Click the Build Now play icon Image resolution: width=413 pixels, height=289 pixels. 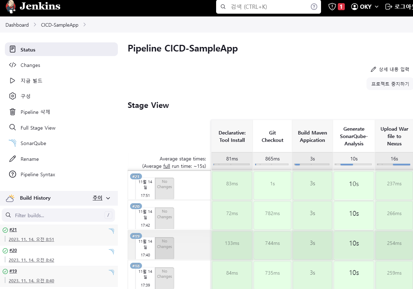[x=12, y=81]
